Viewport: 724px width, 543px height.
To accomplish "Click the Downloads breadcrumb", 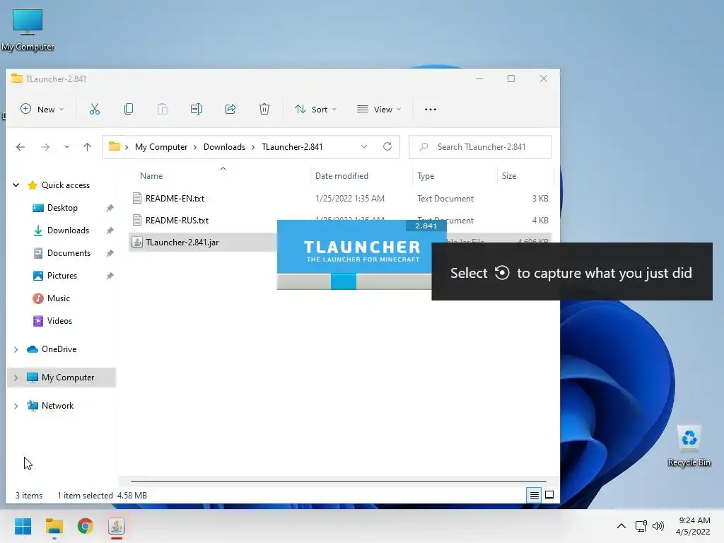I will [x=224, y=147].
